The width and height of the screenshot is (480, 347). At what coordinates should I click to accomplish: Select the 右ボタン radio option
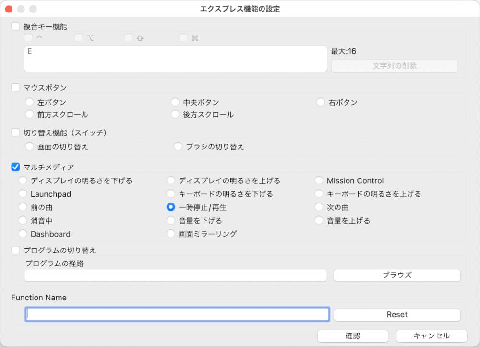(x=321, y=102)
